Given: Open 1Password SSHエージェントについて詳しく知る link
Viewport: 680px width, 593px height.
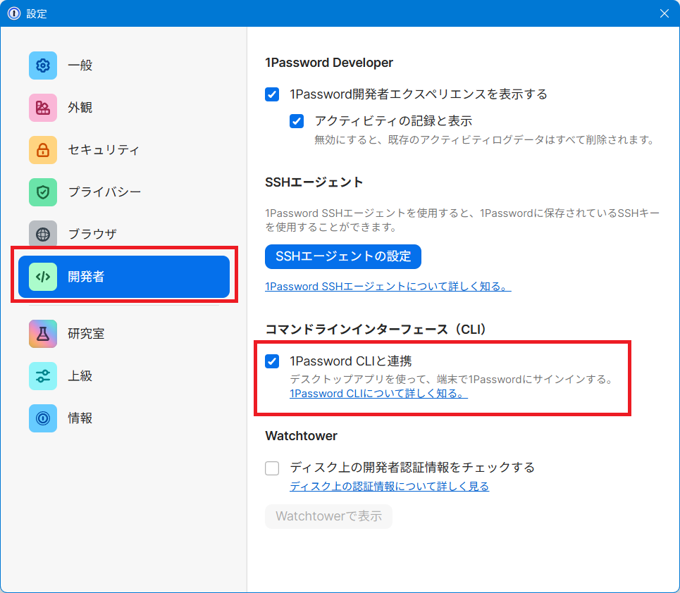Looking at the screenshot, I should tap(388, 287).
